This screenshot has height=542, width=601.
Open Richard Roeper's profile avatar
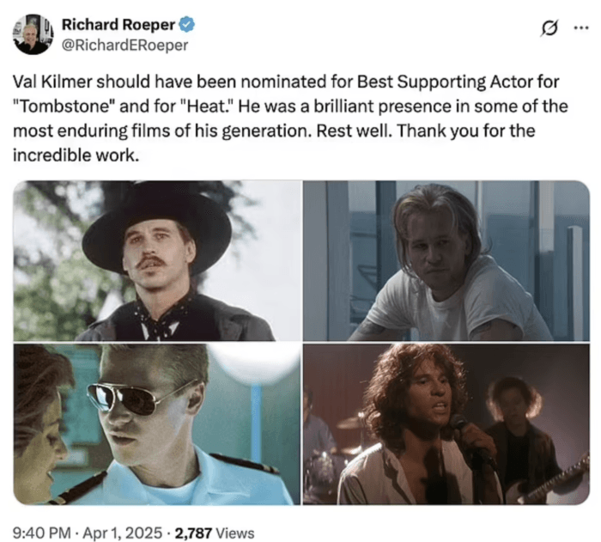[x=33, y=34]
